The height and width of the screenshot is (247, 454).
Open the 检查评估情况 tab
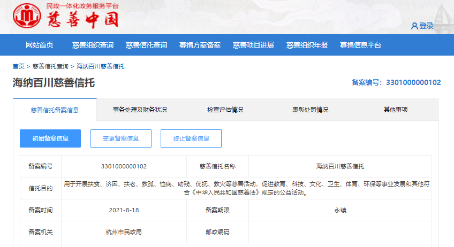point(225,110)
